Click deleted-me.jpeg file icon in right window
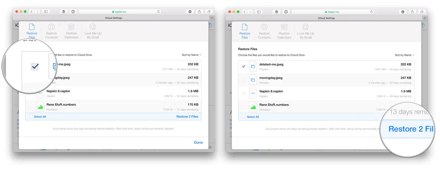 pos(253,67)
